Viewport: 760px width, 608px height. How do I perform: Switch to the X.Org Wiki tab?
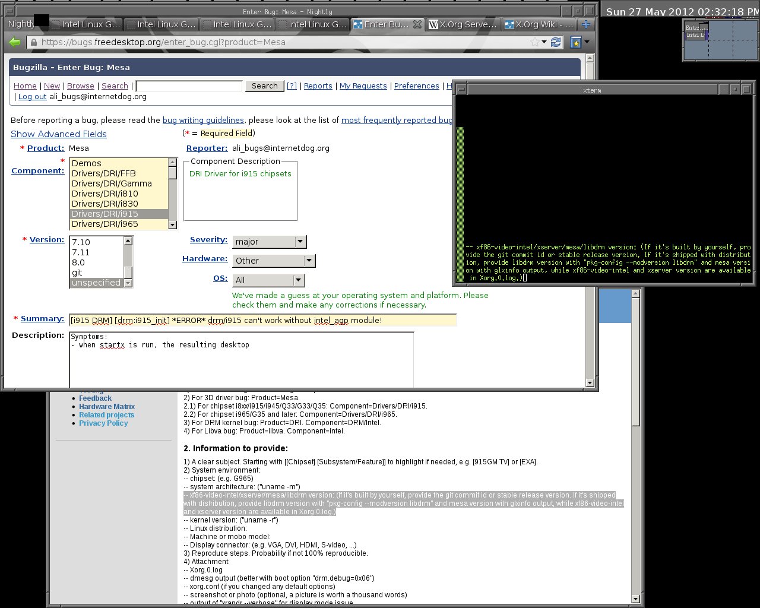click(539, 24)
